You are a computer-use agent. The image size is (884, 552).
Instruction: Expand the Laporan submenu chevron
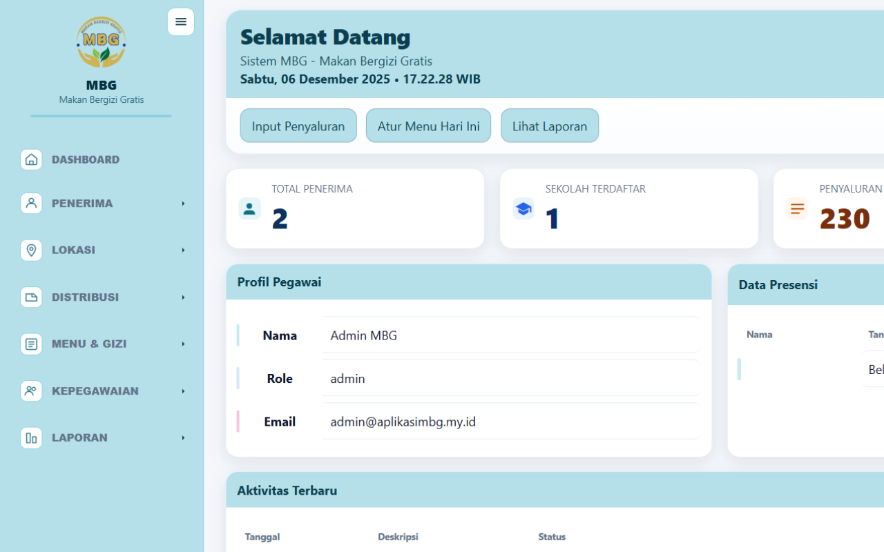(182, 437)
